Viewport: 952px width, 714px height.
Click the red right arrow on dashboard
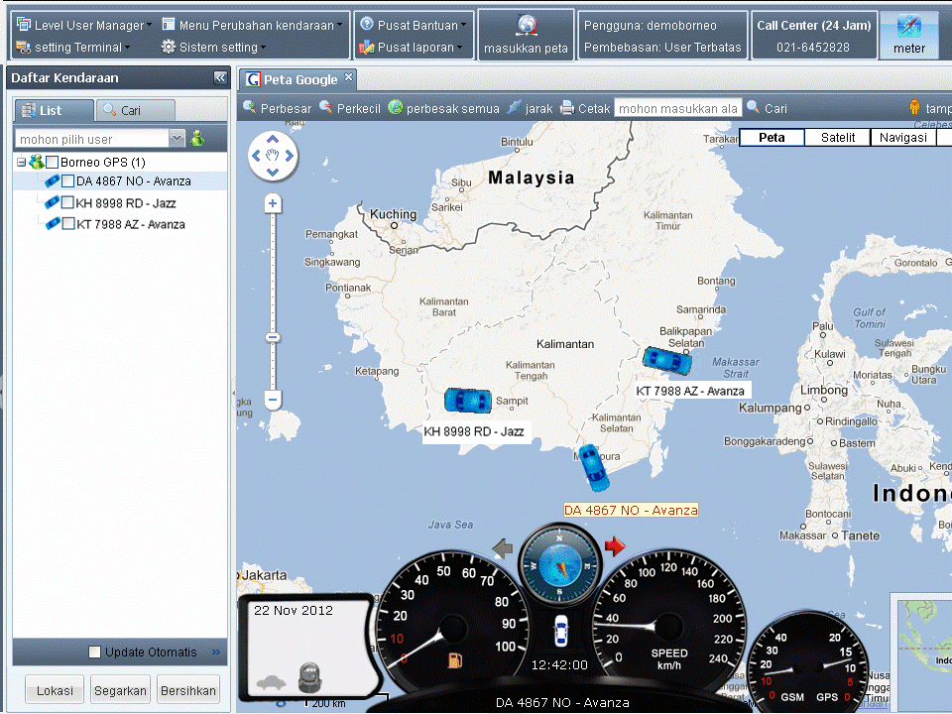pos(615,545)
